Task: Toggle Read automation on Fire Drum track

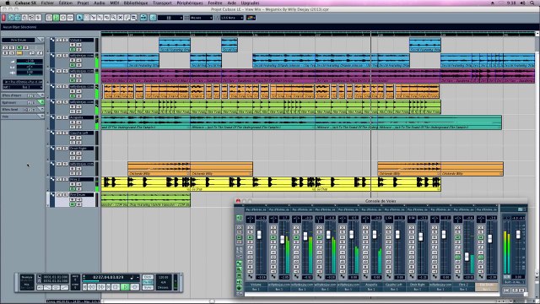Action: [x=73, y=204]
